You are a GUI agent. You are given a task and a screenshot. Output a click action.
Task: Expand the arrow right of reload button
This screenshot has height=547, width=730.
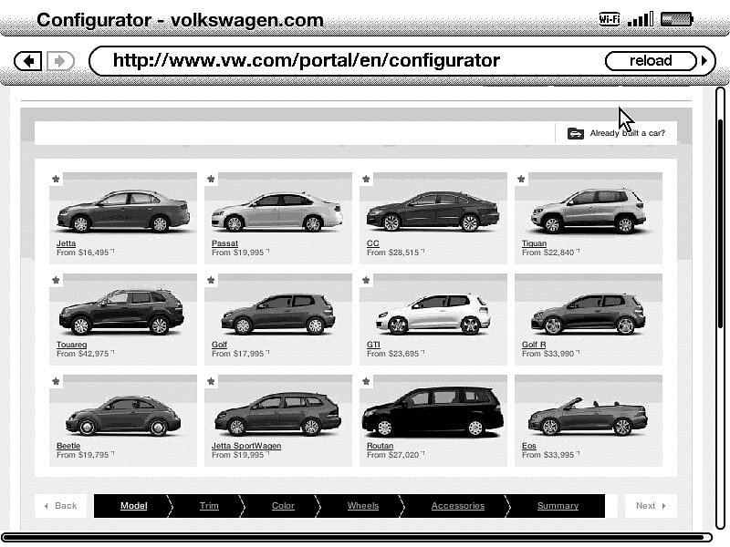coord(704,61)
